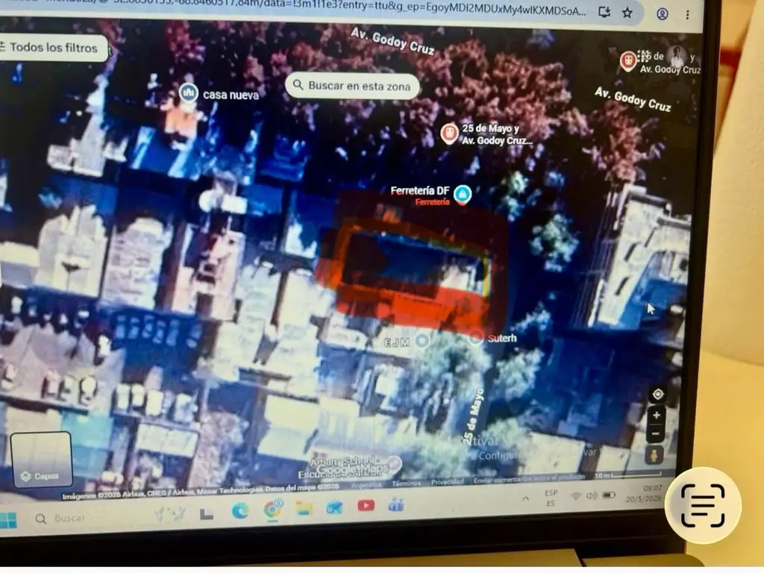Screen dimensions: 764x573
Task: Open Wi-Fi network settings icon
Action: tap(576, 496)
